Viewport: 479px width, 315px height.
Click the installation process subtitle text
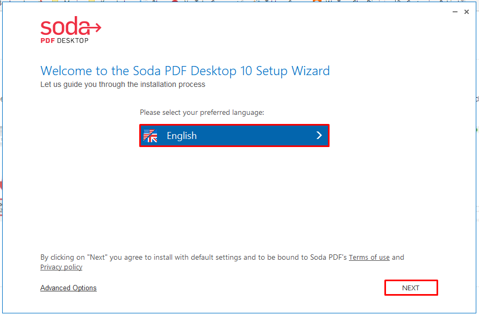coord(123,84)
